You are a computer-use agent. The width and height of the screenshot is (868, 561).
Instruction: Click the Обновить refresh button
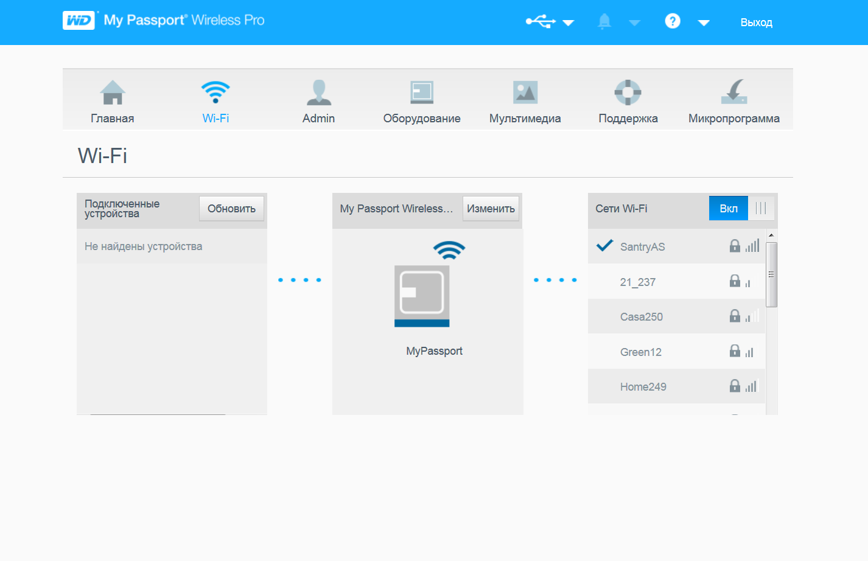(231, 209)
